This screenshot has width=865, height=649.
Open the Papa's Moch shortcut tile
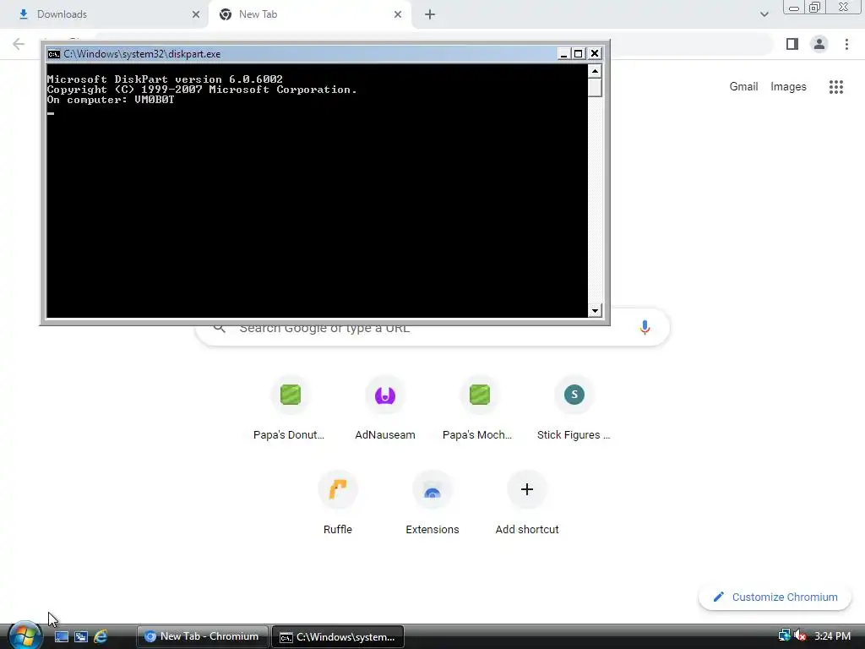click(x=480, y=409)
